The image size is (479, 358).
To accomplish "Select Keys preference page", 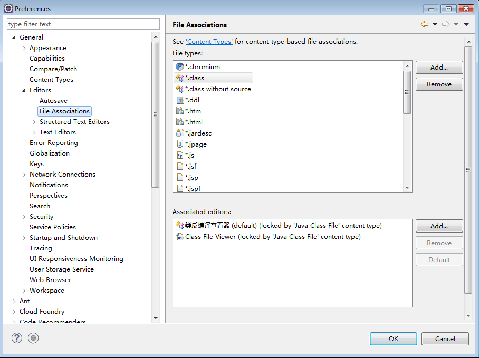I will (36, 164).
